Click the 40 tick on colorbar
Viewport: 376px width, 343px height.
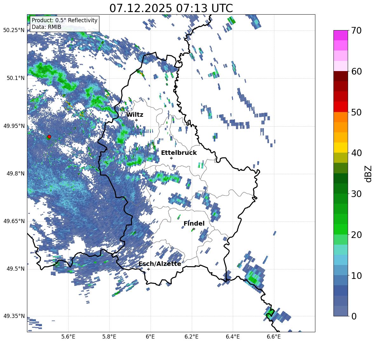point(356,153)
